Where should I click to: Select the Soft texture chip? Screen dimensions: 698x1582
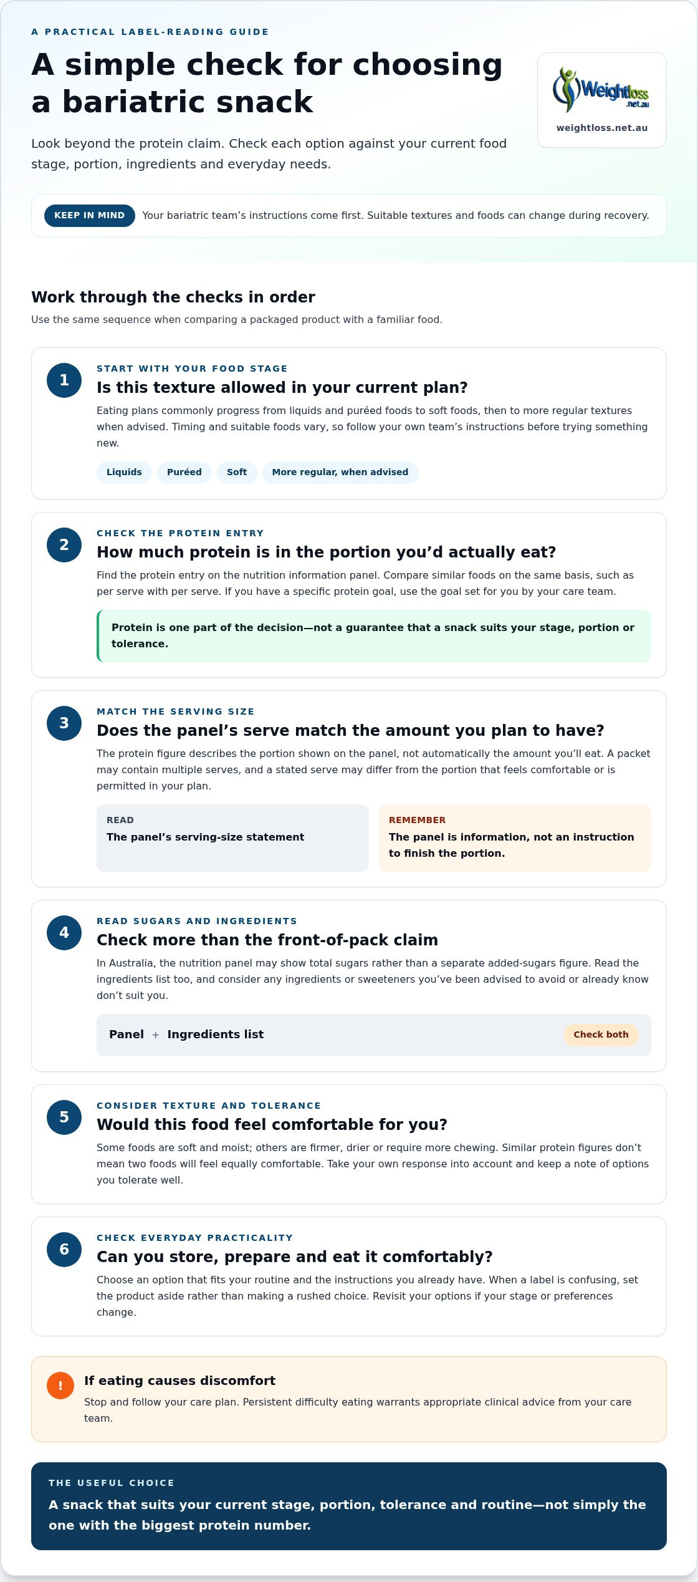(x=237, y=472)
